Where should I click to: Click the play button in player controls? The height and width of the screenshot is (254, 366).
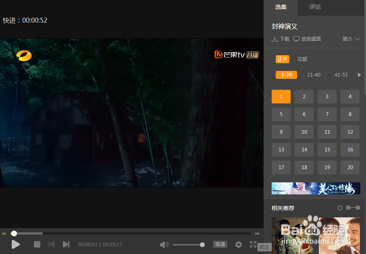click(x=15, y=244)
